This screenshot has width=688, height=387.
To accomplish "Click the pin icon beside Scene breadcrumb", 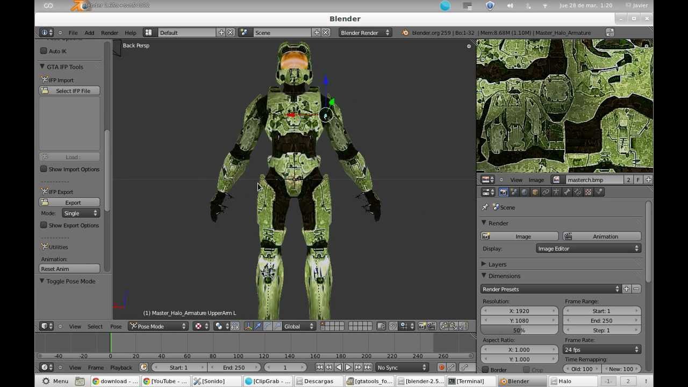I will point(485,207).
